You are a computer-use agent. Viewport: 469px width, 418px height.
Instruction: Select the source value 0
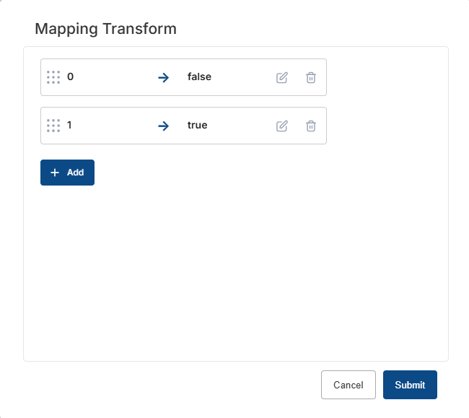coord(70,77)
